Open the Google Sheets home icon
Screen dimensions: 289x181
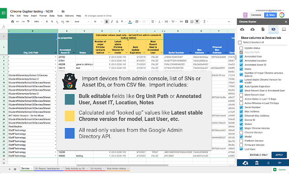click(3, 13)
